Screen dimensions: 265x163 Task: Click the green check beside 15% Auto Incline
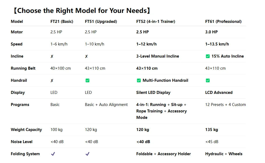coord(208,56)
